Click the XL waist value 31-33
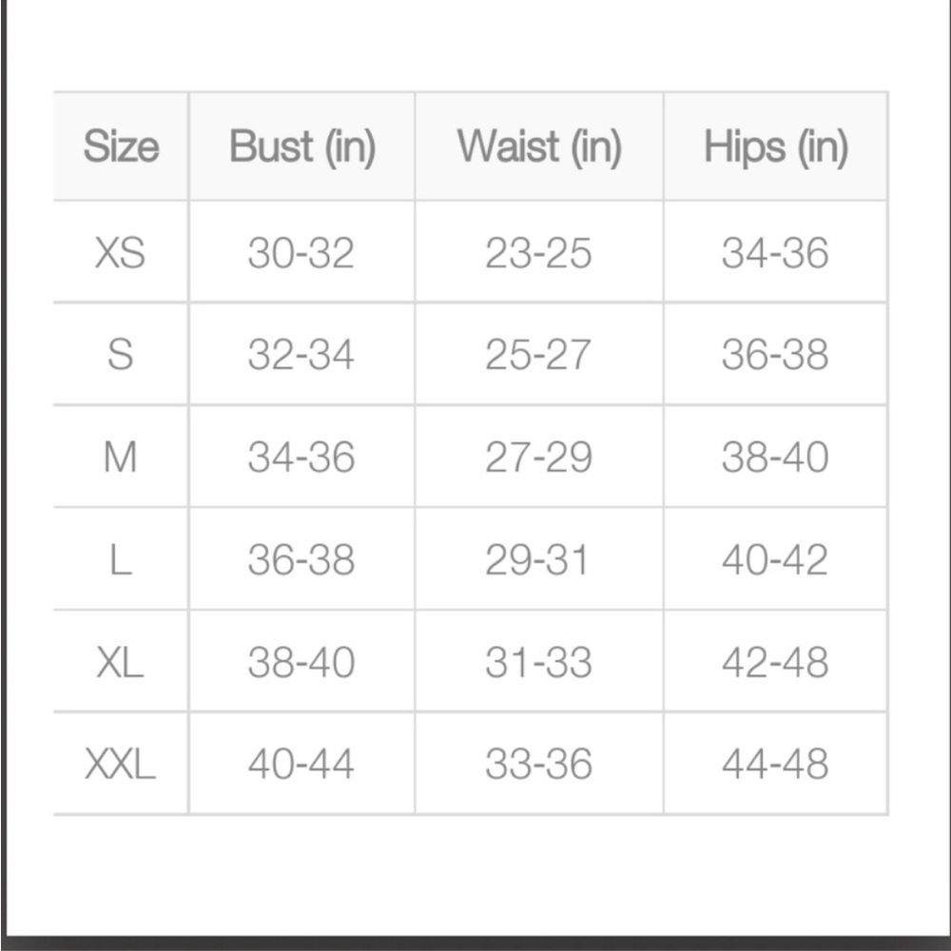The height and width of the screenshot is (951, 951). pos(538,662)
